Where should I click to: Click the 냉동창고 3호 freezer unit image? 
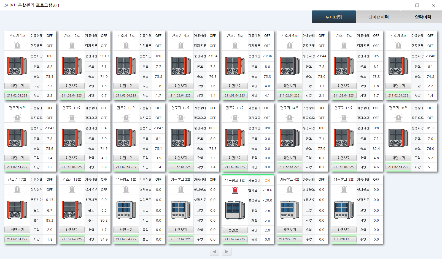click(x=235, y=210)
